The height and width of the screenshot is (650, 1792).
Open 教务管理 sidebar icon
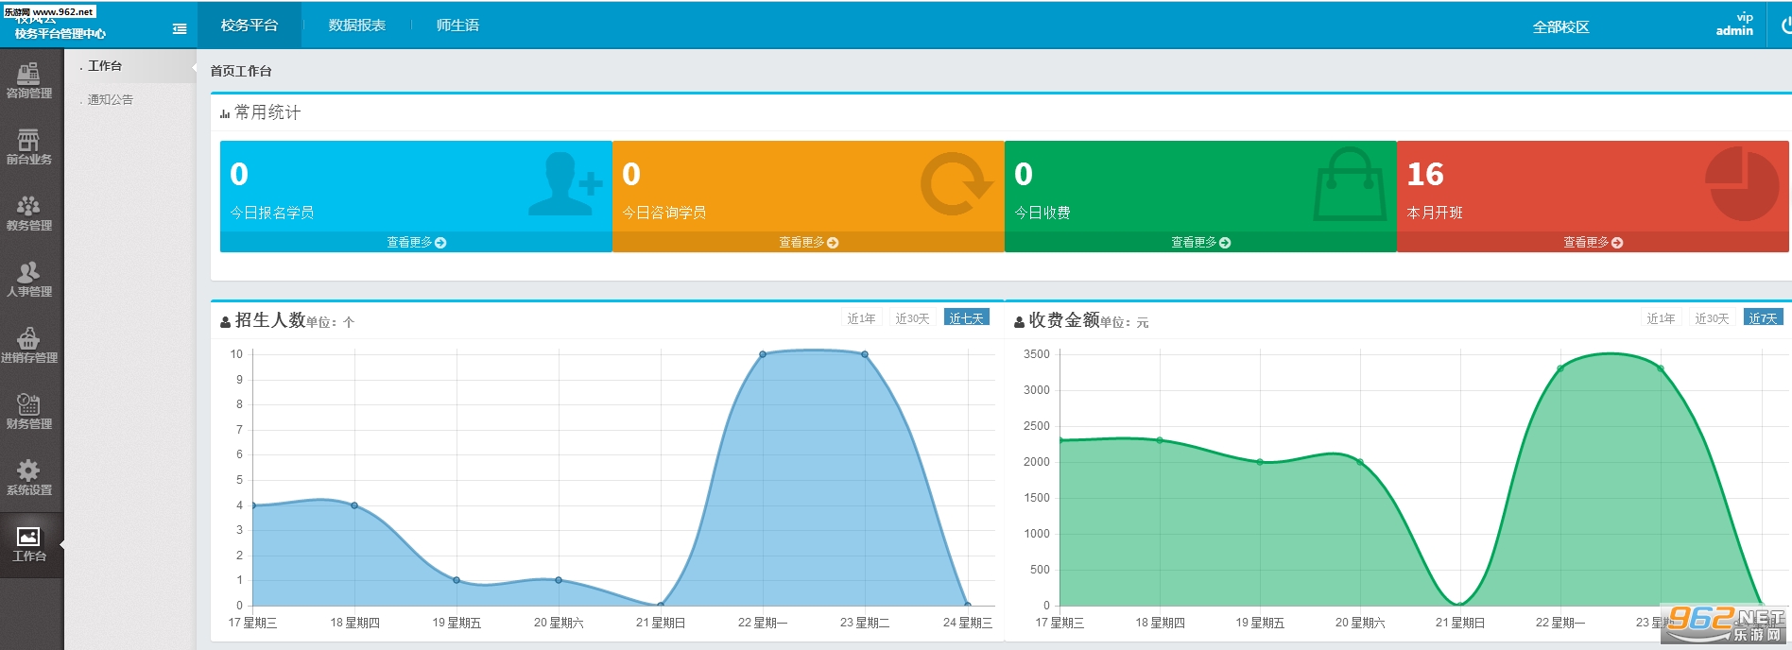[29, 205]
